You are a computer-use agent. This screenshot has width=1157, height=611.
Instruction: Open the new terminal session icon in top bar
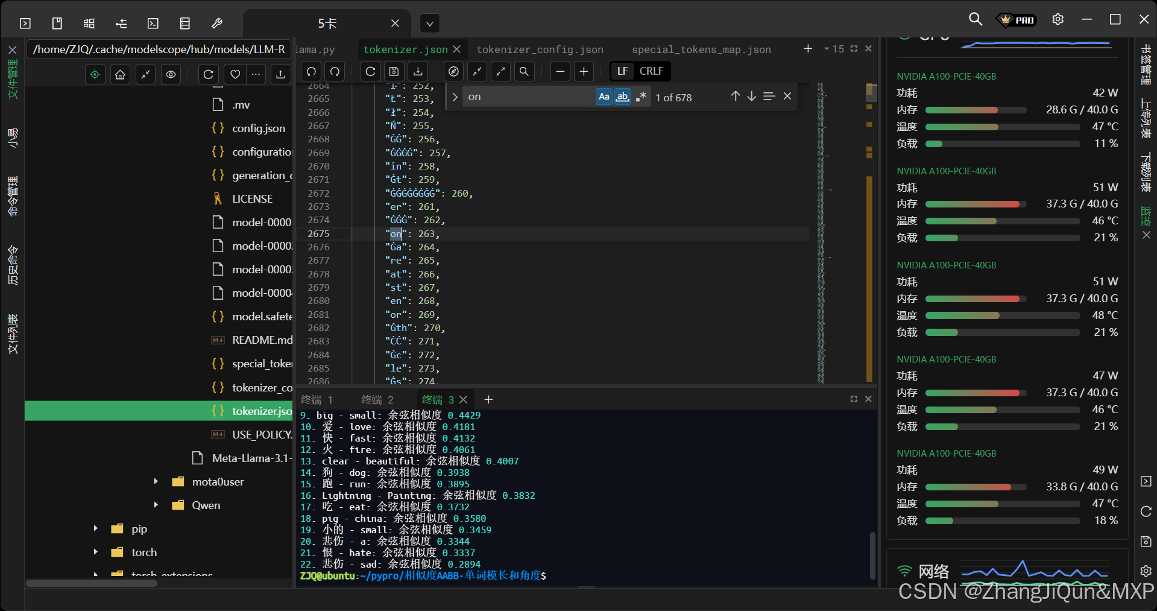coord(25,24)
